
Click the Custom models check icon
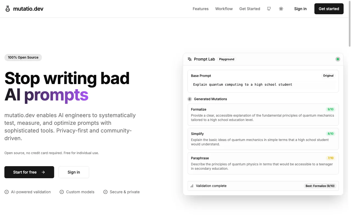pos(62,192)
